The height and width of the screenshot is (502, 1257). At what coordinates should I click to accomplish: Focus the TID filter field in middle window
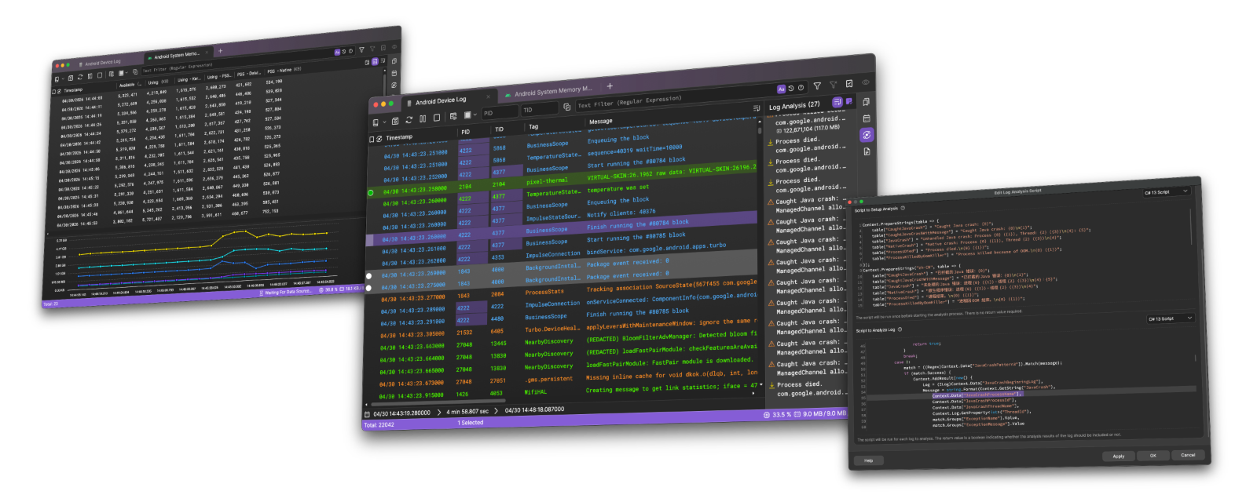[x=540, y=109]
